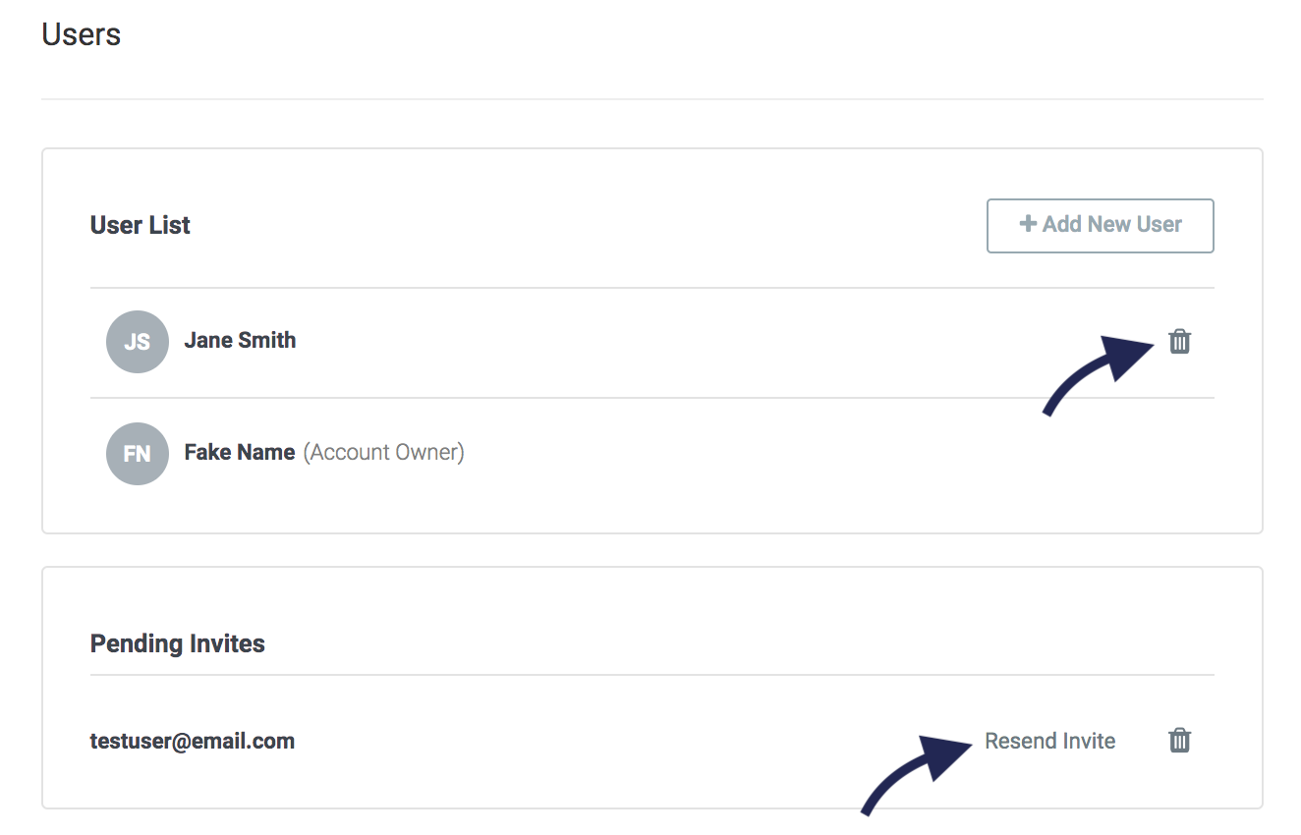This screenshot has height=835, width=1301.
Task: Click the (Account Owner) label
Action: tap(383, 453)
